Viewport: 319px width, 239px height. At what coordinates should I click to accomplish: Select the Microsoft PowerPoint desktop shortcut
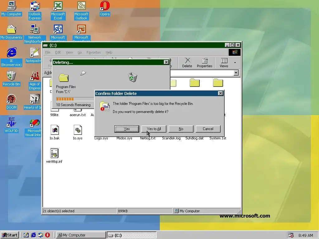[81, 32]
